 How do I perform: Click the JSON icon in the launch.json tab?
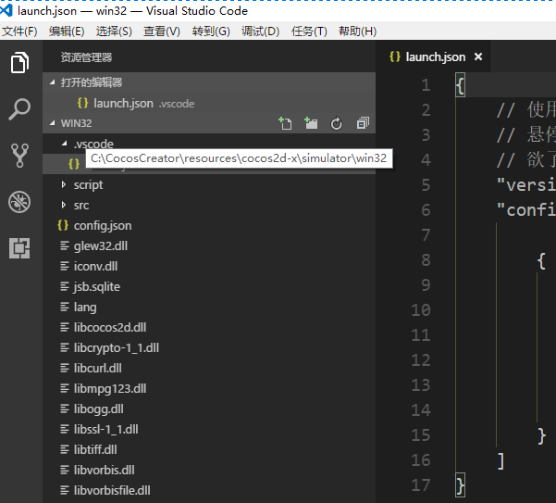click(x=395, y=57)
